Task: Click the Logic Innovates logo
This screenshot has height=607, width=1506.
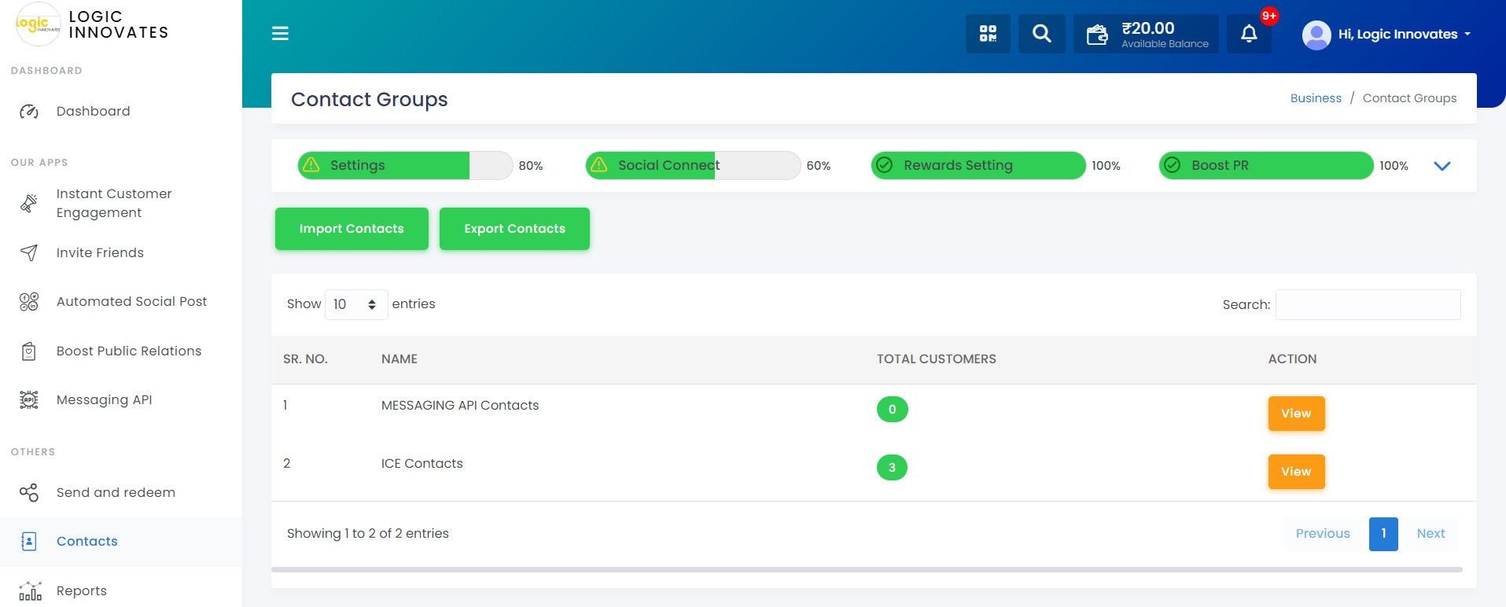Action: (x=38, y=24)
